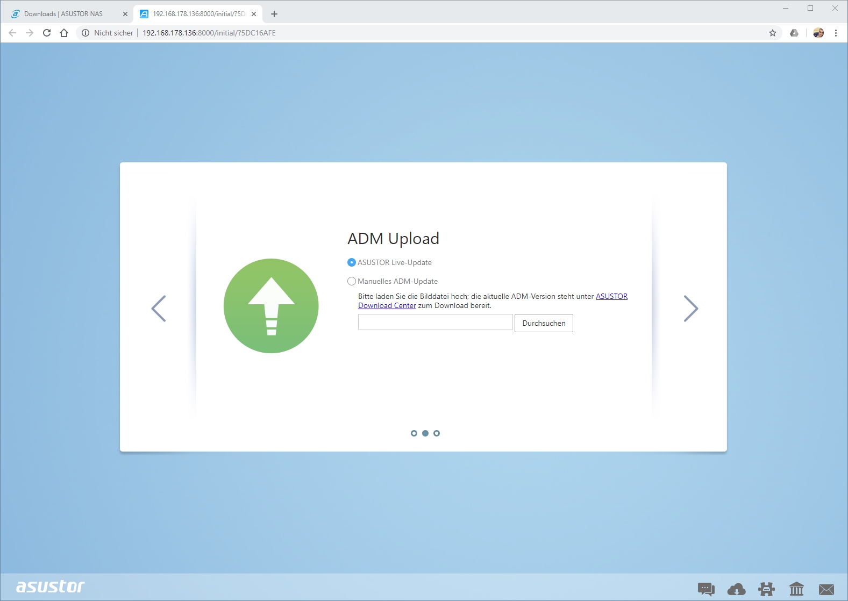Open the Chrome three-dot menu
This screenshot has width=848, height=601.
pos(836,33)
